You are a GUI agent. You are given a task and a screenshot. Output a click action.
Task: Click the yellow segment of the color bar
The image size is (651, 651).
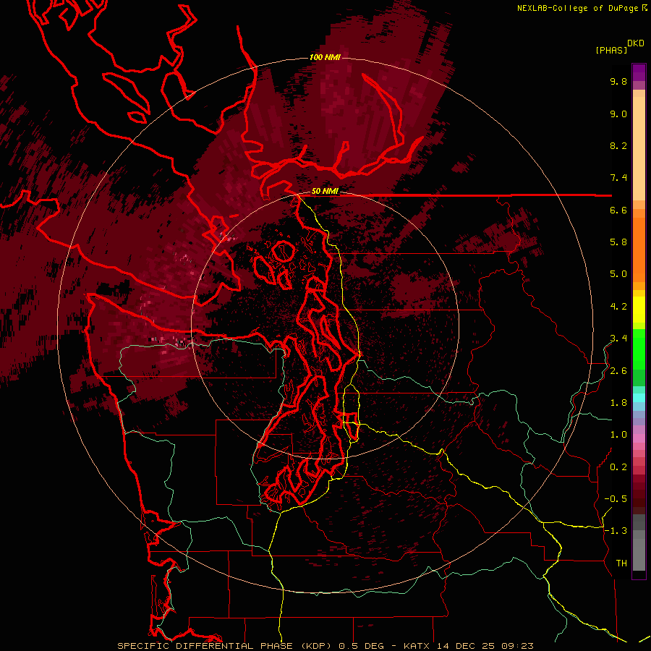(x=639, y=310)
